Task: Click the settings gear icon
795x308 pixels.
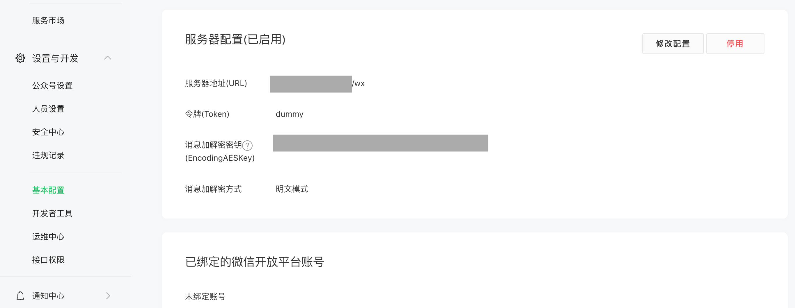Action: point(20,58)
